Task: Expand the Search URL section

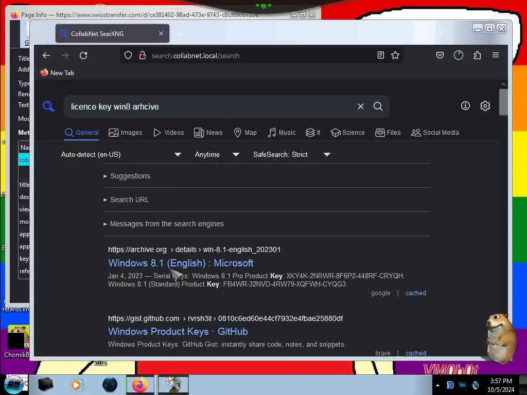Action: click(x=127, y=200)
